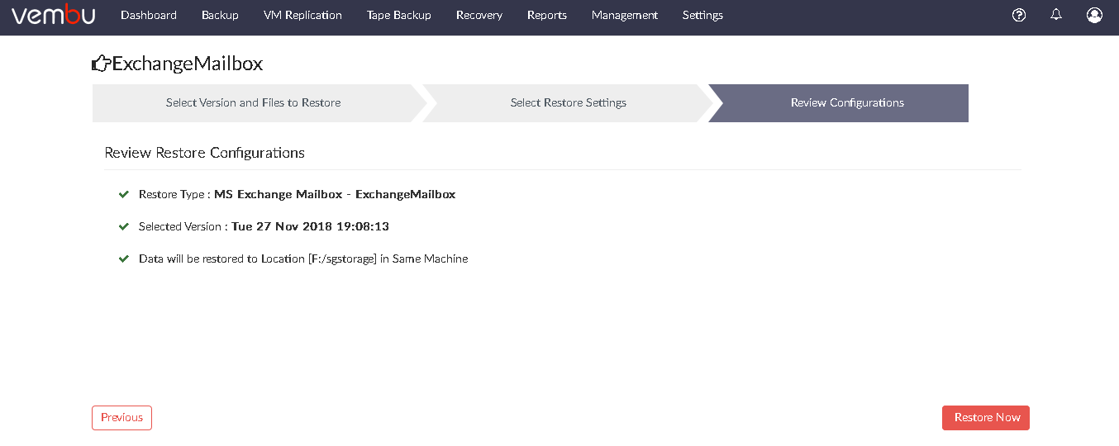The image size is (1119, 446).
Task: Open the Settings menu
Action: (x=702, y=15)
